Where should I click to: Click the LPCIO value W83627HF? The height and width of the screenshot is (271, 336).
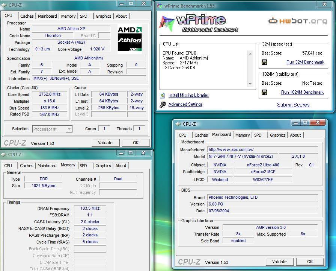tap(263, 180)
